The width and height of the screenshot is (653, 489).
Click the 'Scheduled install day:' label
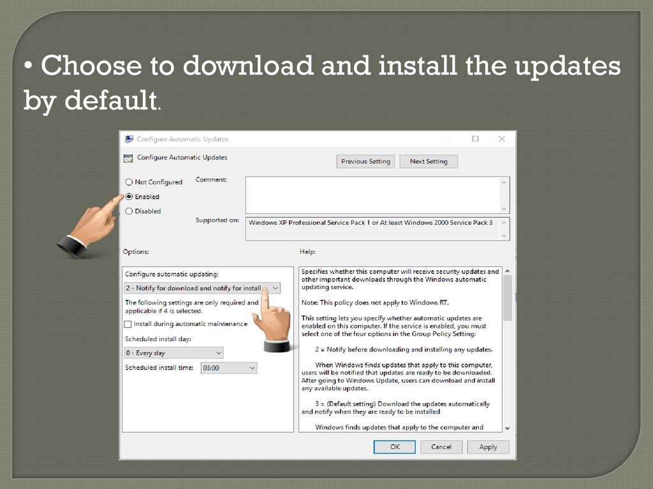pos(158,339)
